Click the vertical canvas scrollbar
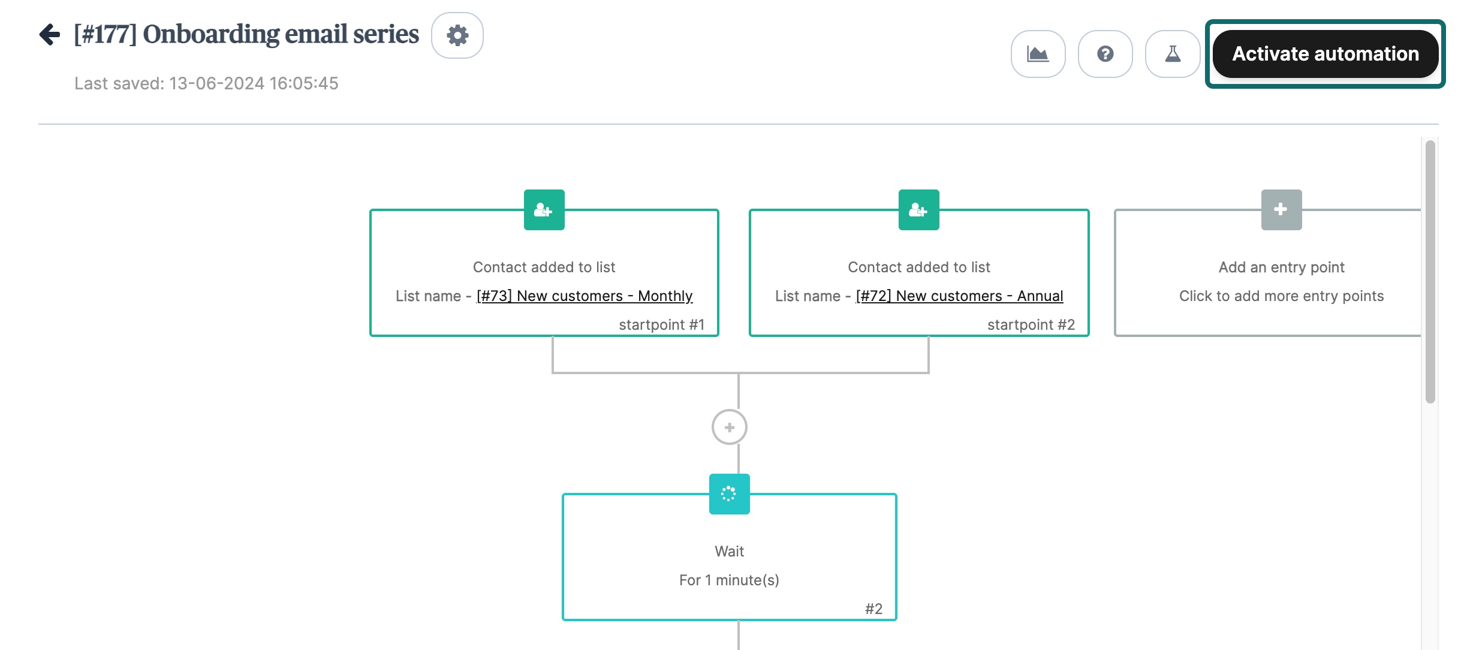 coord(1430,273)
